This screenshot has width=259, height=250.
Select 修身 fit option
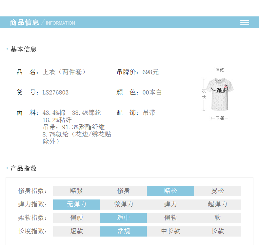124,191
